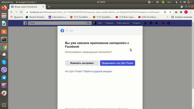Click the browser address bar URL
Viewport: 194px width, 109px height.
pos(95,12)
